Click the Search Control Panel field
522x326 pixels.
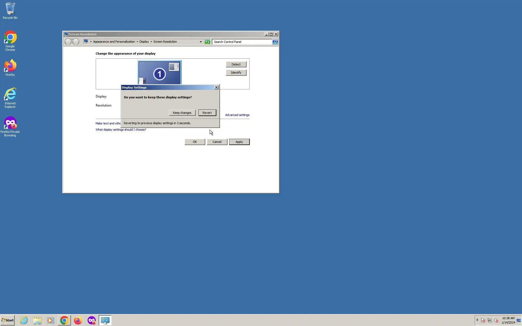[241, 42]
